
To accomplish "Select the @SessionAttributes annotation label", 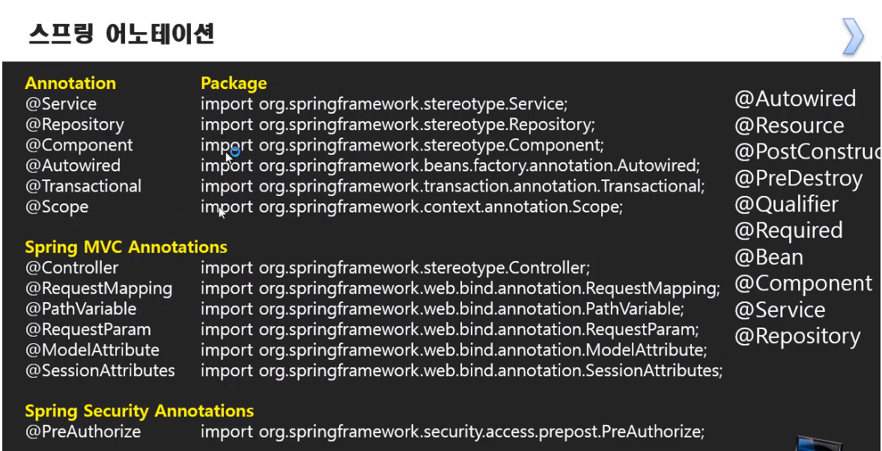I will pyautogui.click(x=100, y=371).
